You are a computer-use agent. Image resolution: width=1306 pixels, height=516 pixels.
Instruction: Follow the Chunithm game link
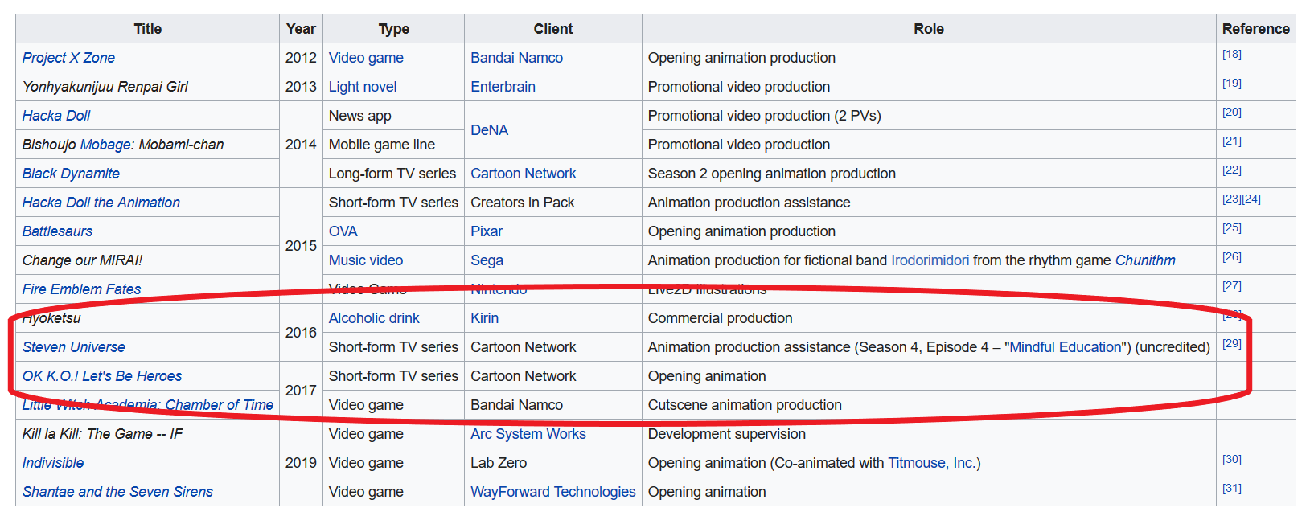1144,260
